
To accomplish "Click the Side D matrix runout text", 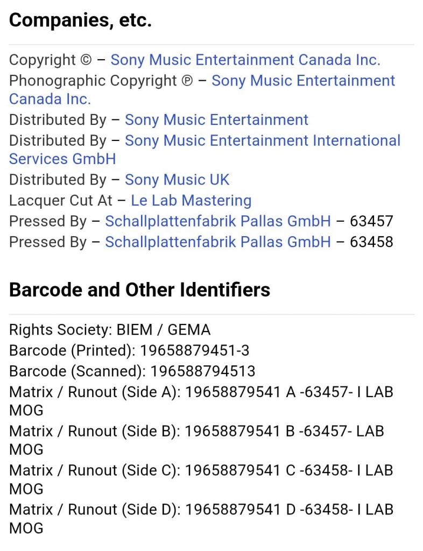I will click(288, 509).
